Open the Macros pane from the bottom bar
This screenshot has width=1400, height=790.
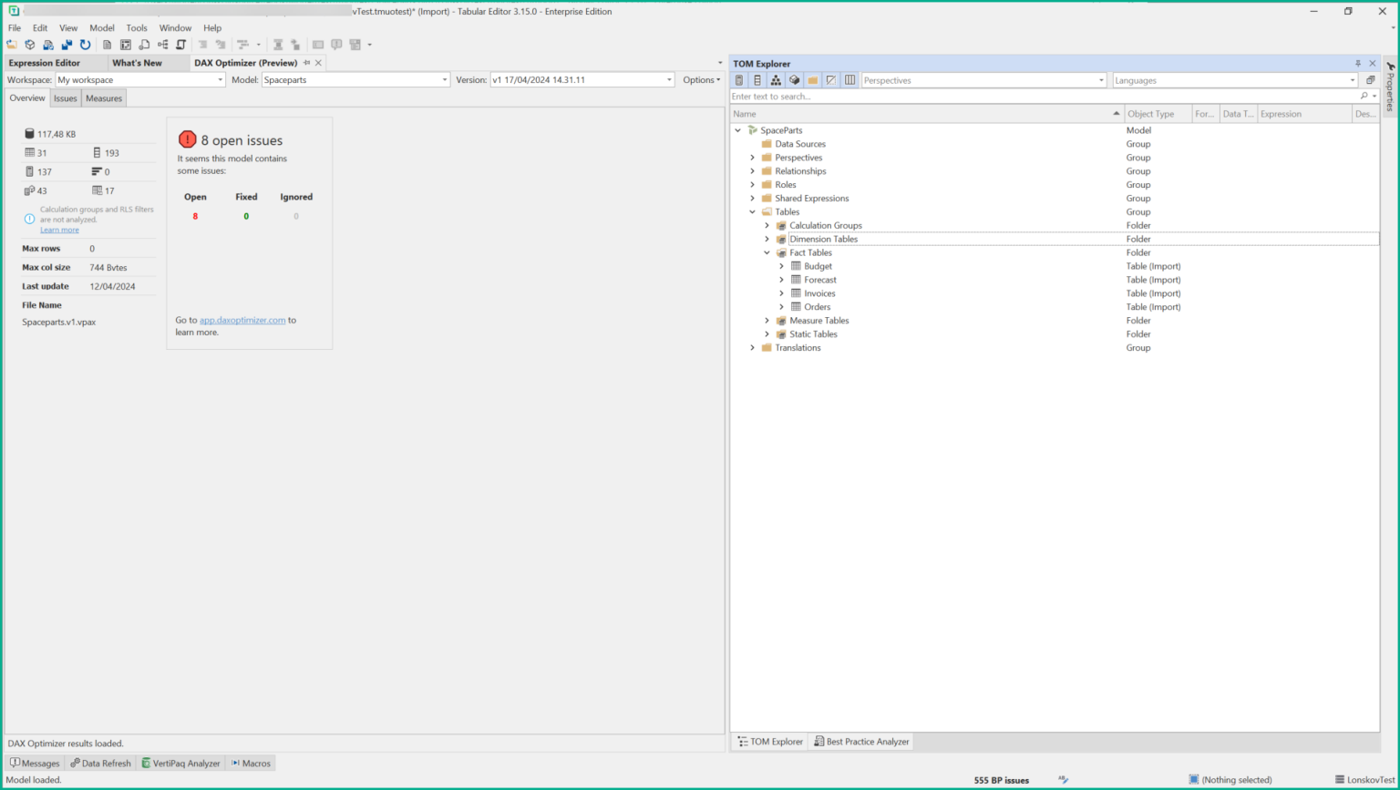coord(251,763)
